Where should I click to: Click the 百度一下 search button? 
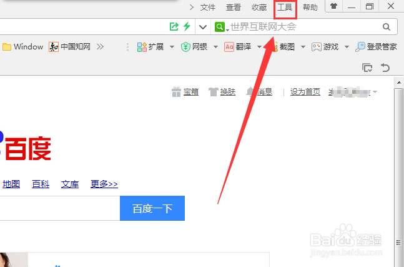(x=152, y=208)
